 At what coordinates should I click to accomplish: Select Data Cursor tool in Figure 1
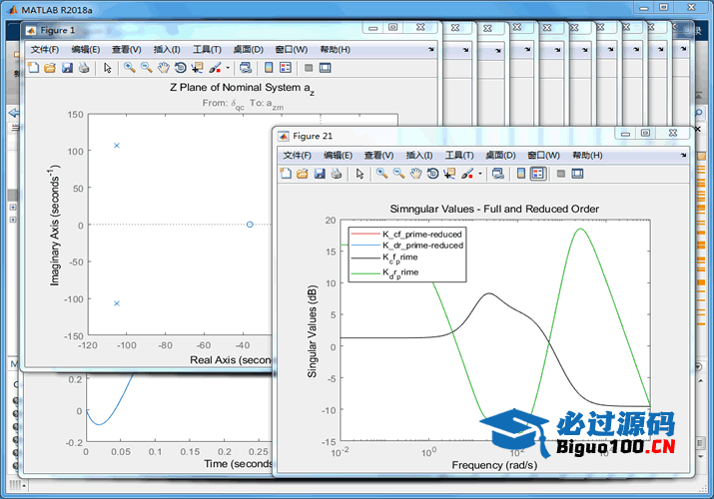[x=197, y=68]
